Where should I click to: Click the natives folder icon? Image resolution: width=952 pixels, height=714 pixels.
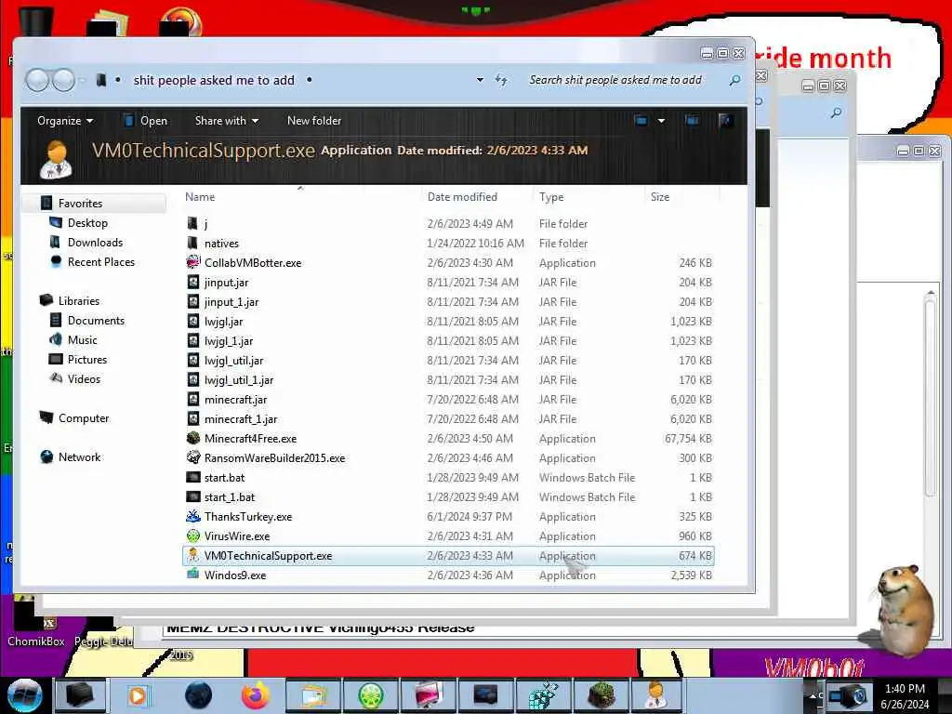[192, 243]
